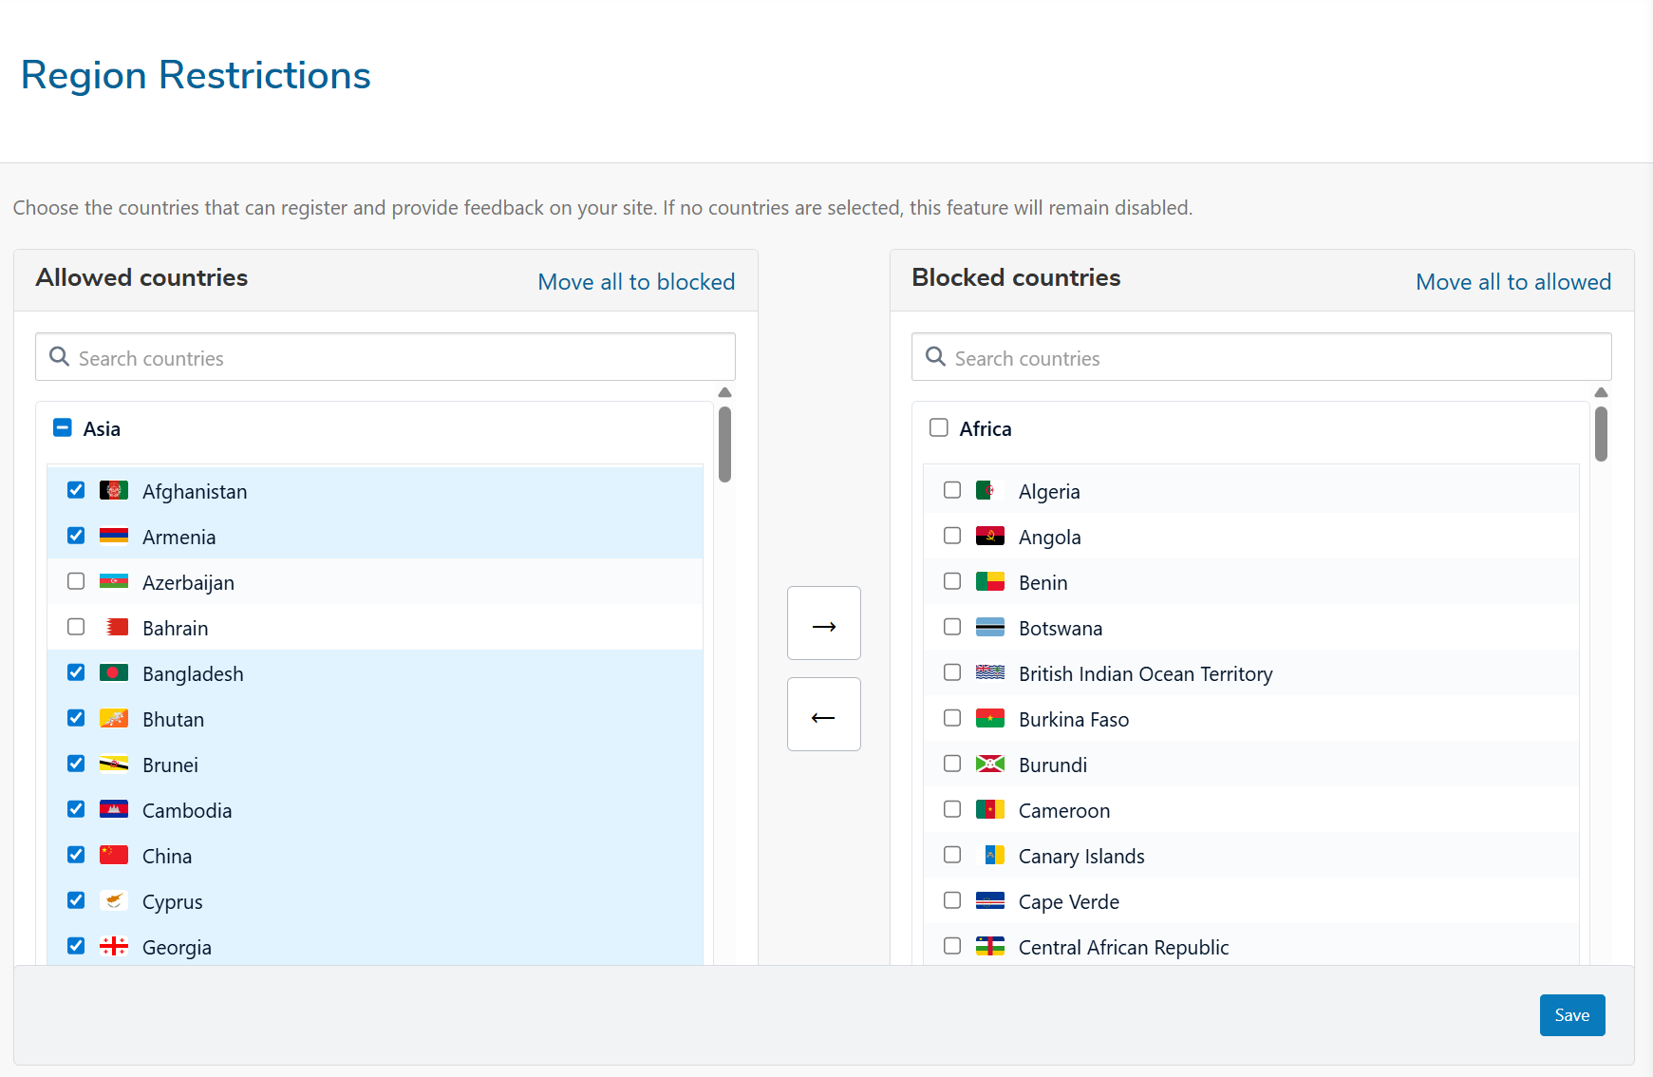Screen dimensions: 1653x1077
Task: Focus the Allowed countries search field
Action: click(399, 358)
